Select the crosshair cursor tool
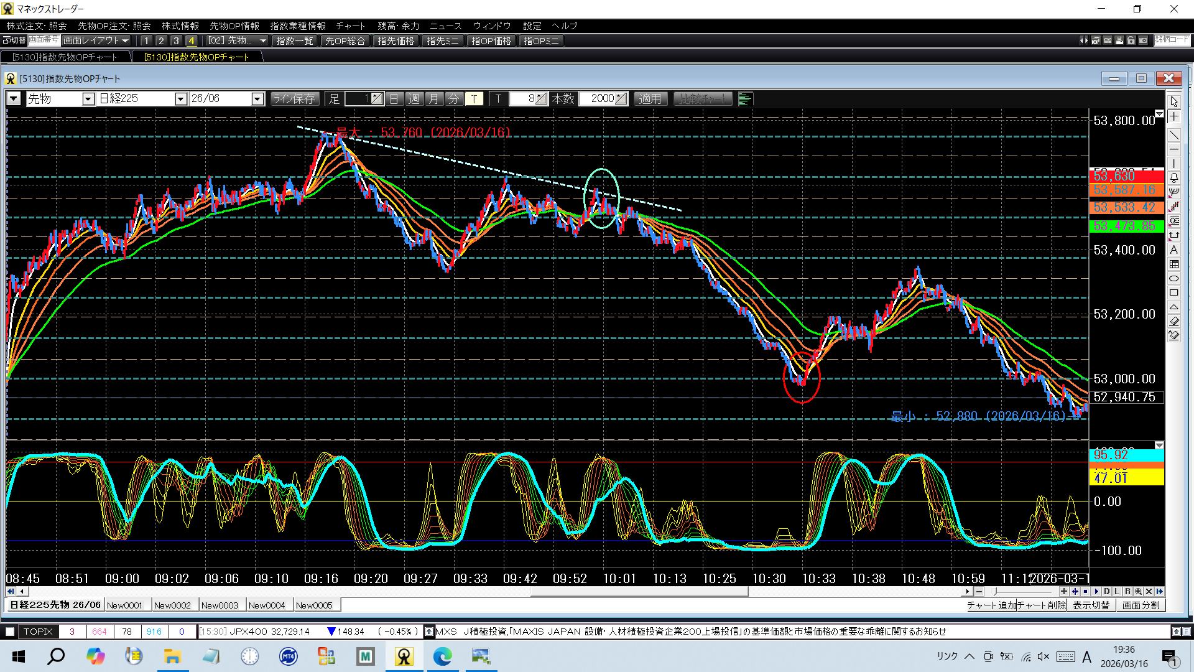The image size is (1194, 672). 1173,117
